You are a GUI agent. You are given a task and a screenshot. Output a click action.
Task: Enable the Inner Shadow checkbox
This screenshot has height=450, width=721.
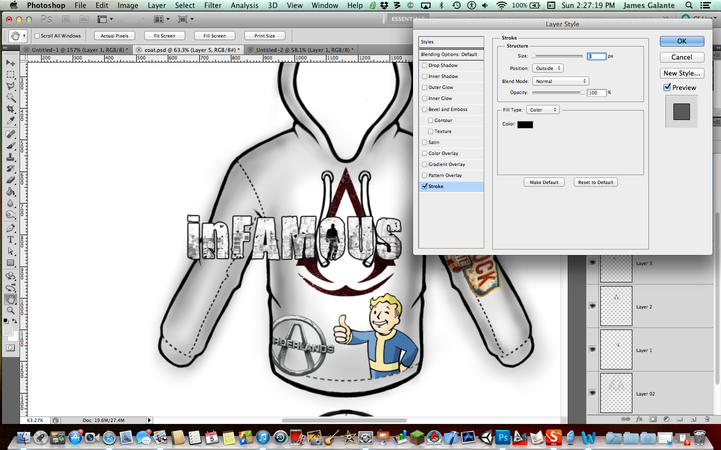pyautogui.click(x=425, y=76)
